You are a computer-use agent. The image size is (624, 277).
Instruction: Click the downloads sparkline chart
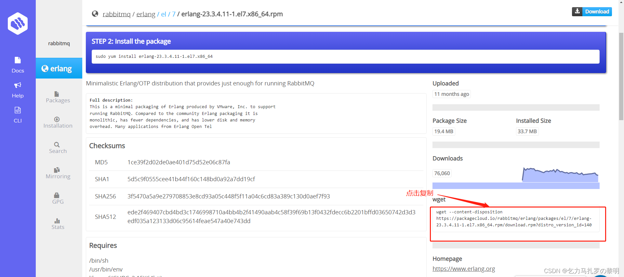[560, 175]
